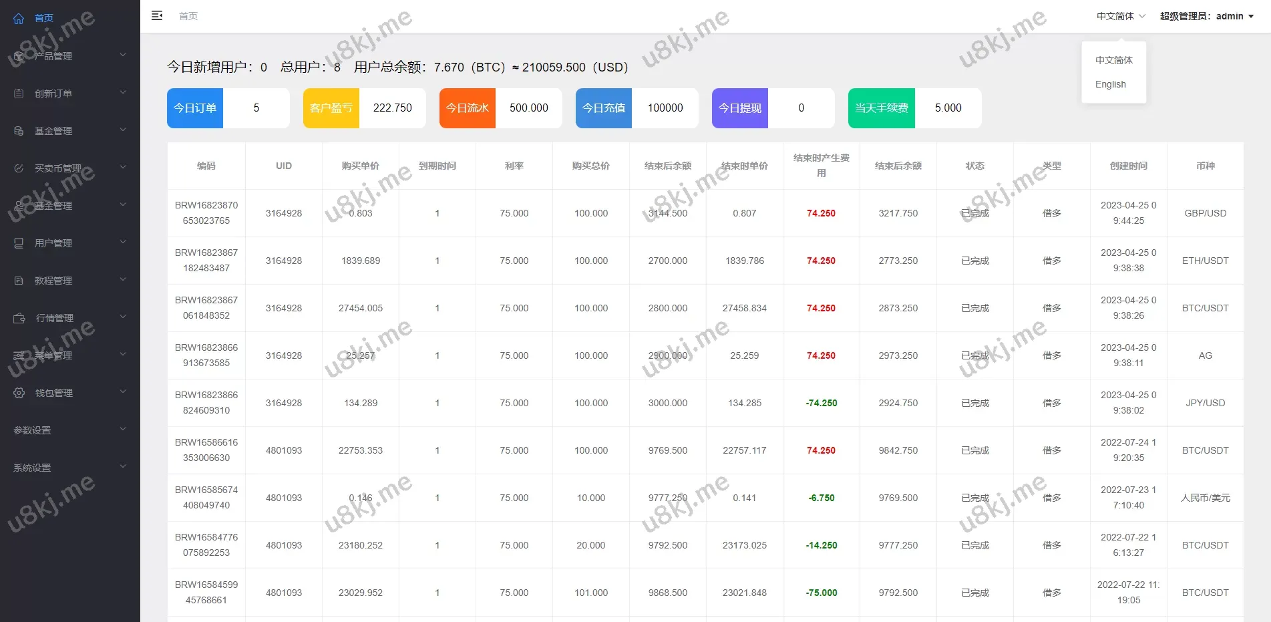Click the 用户管理 sidebar icon
1271x622 pixels.
coord(19,243)
